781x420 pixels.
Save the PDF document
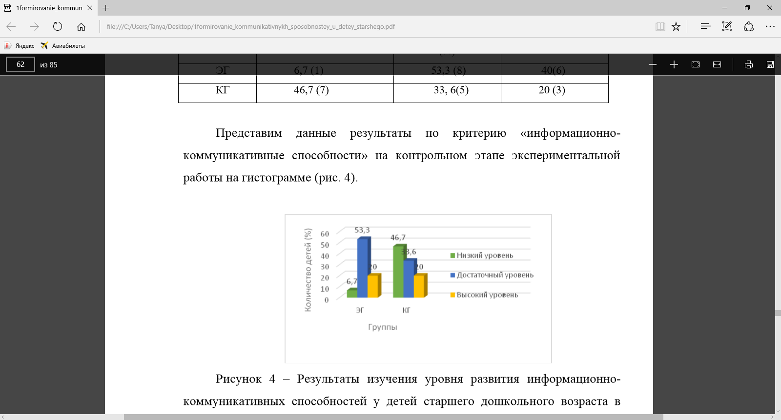[770, 64]
